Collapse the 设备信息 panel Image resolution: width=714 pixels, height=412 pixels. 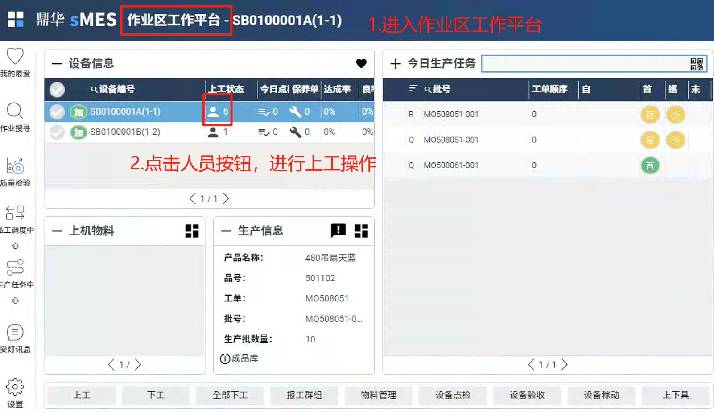tap(57, 64)
